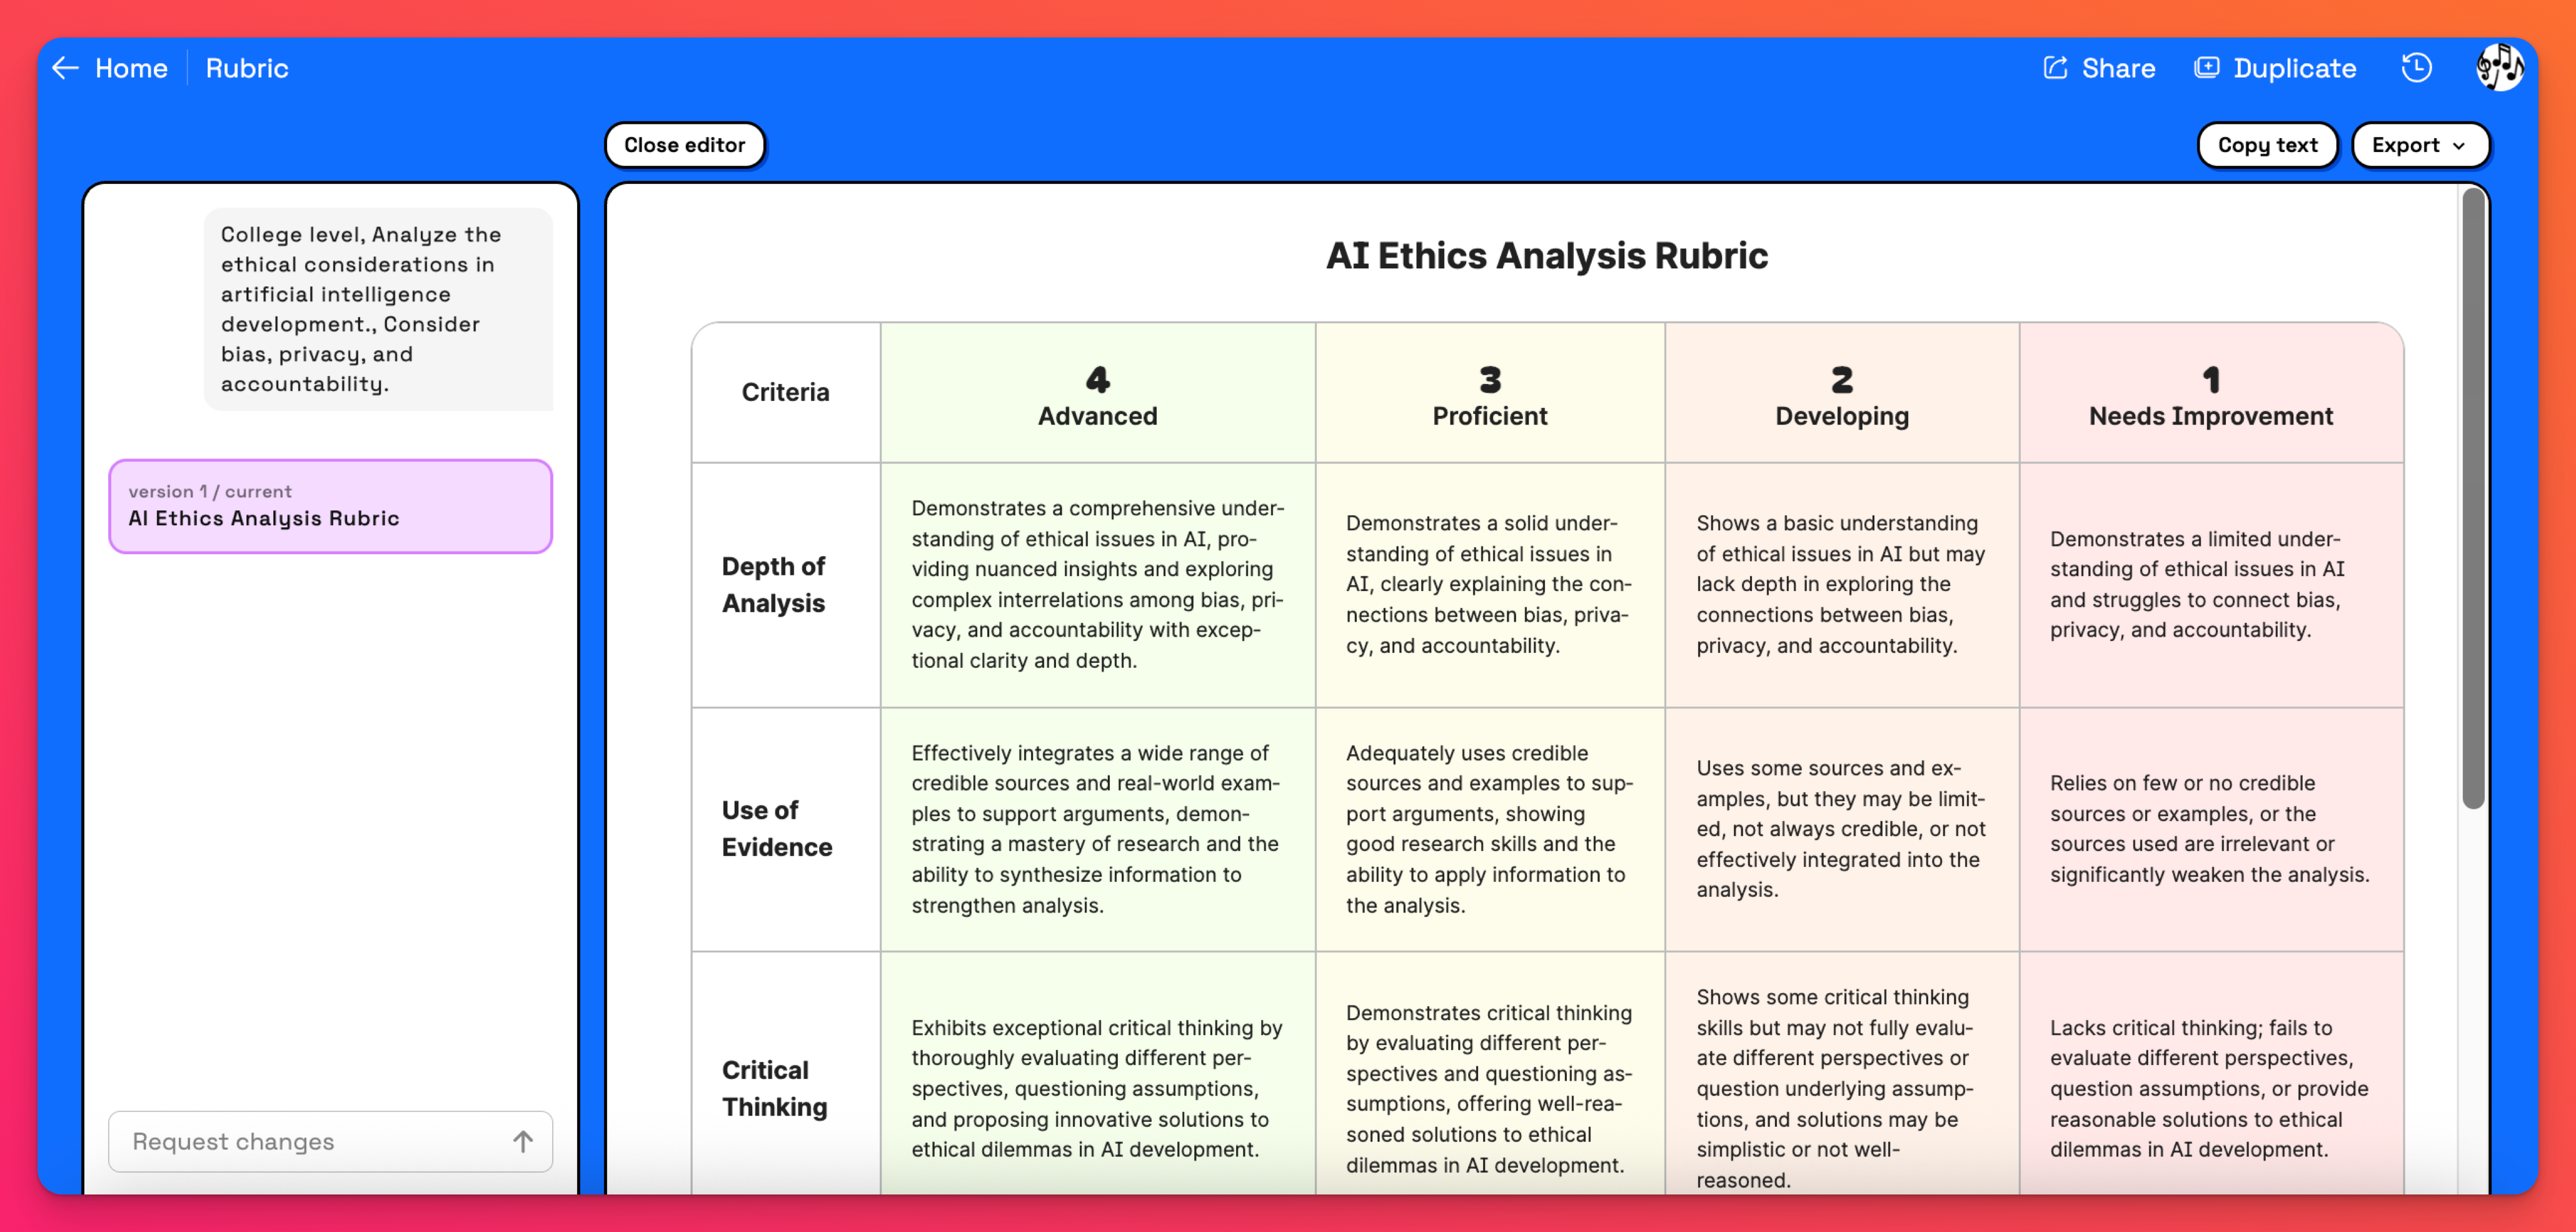
Task: Select the Advanced column header
Action: pos(1097,394)
